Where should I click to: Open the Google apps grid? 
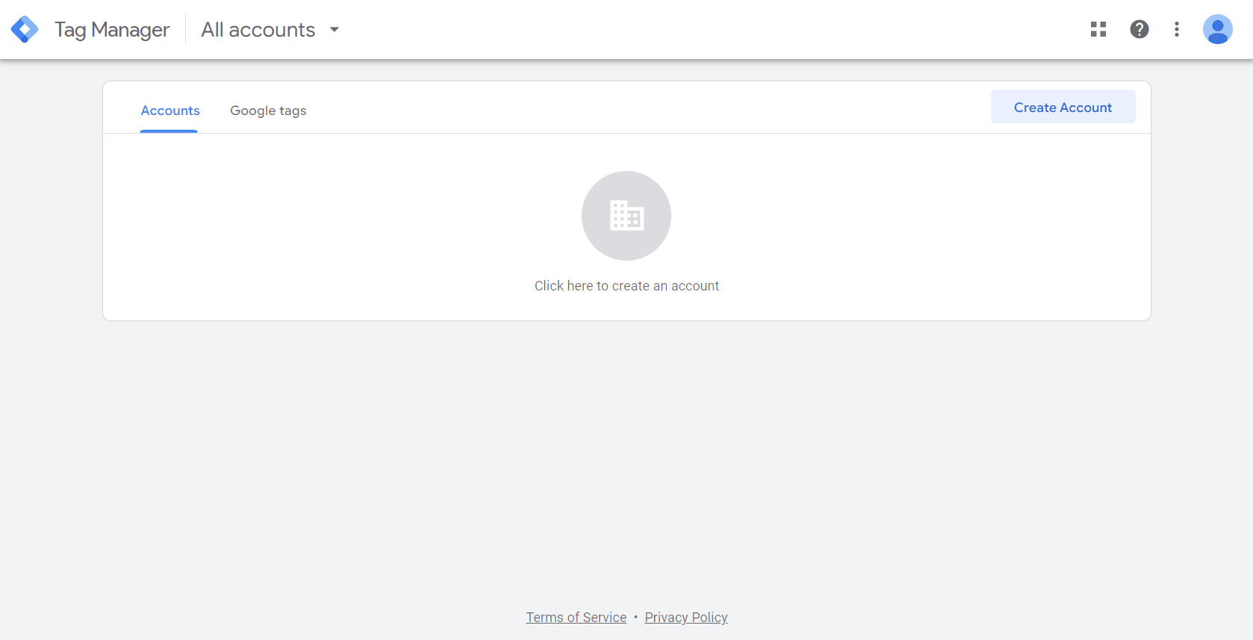pos(1098,29)
